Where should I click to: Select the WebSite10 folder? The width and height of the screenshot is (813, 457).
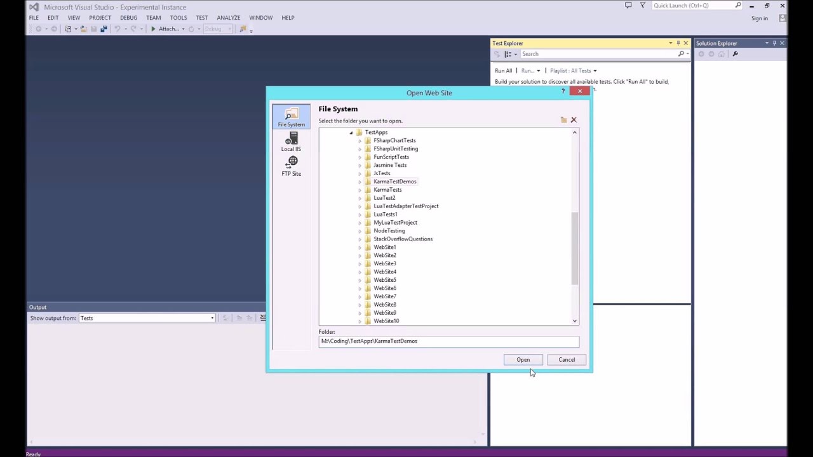[386, 321]
